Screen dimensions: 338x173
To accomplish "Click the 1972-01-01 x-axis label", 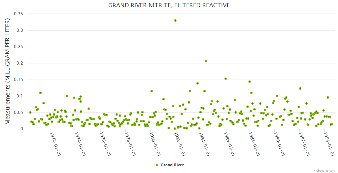I will click(55, 144).
